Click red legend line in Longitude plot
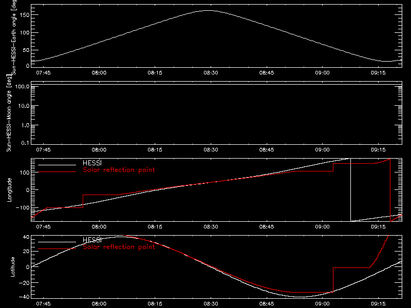This screenshot has width=411, height=308. [x=57, y=172]
